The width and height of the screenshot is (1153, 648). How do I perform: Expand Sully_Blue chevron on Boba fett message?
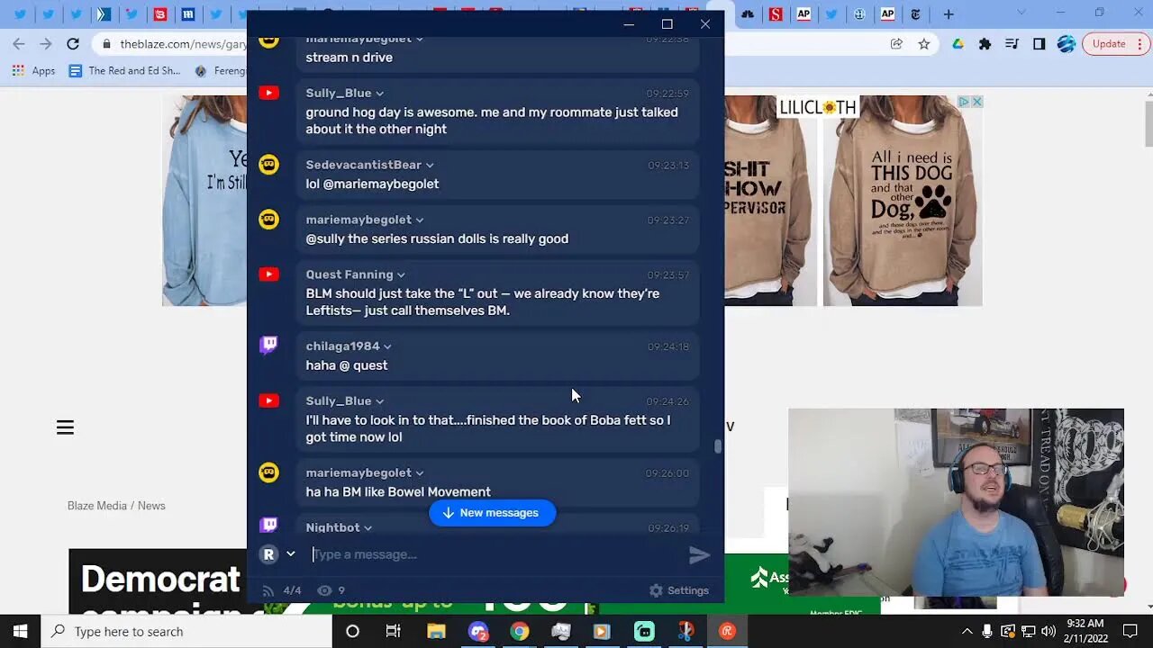pyautogui.click(x=379, y=401)
